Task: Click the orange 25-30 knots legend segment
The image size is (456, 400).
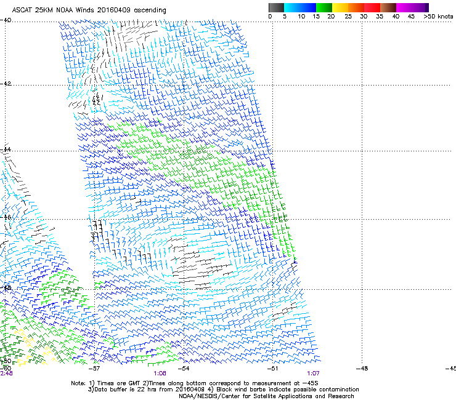Action: click(x=356, y=7)
